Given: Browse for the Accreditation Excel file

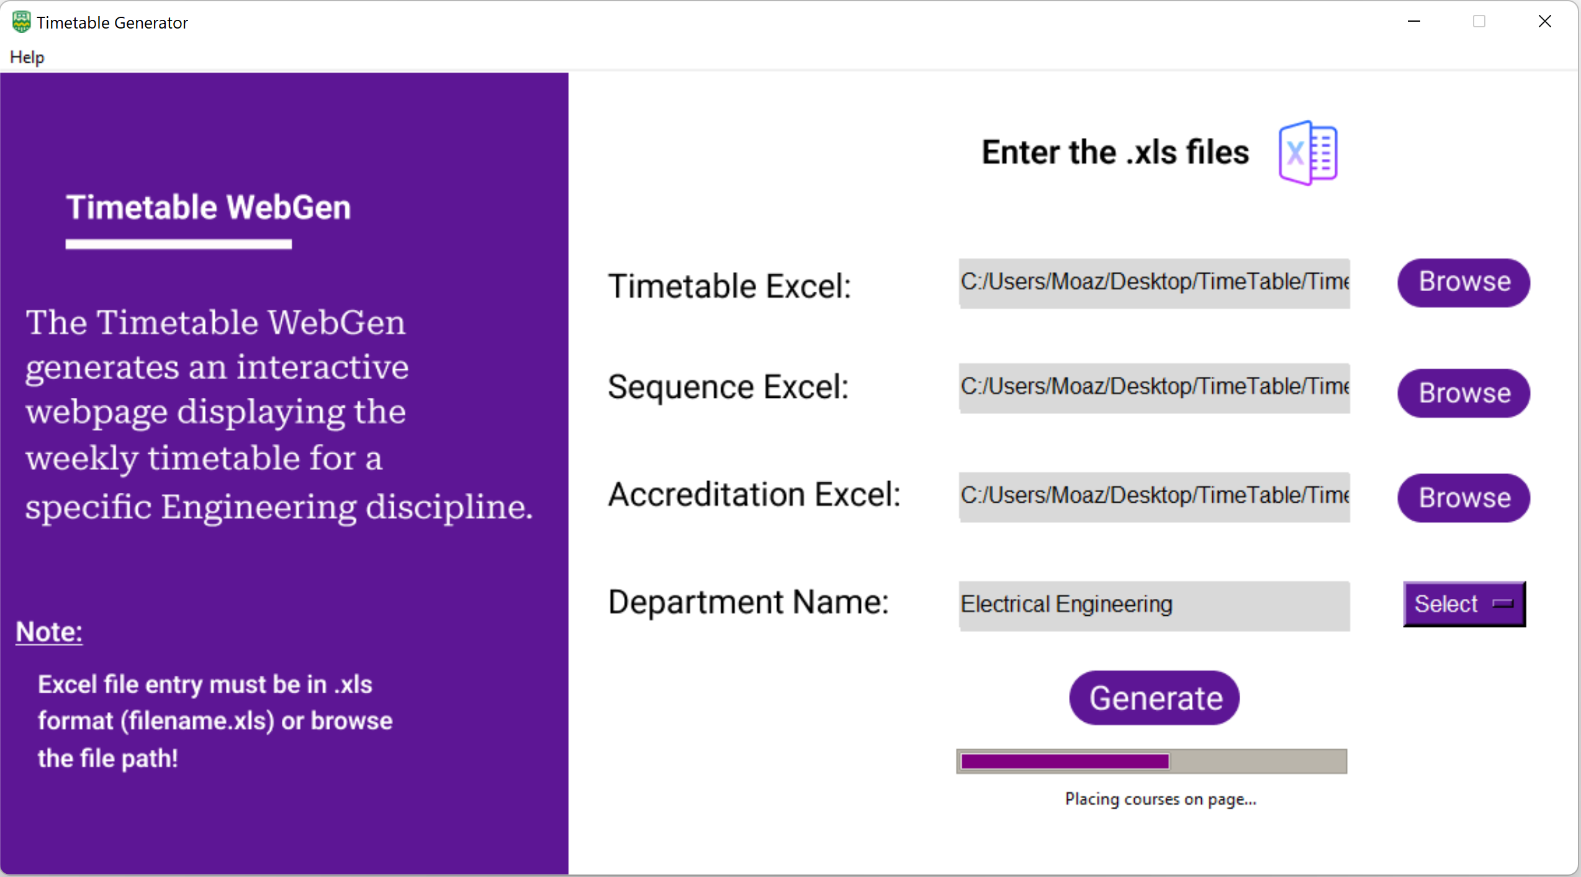Looking at the screenshot, I should pyautogui.click(x=1463, y=498).
